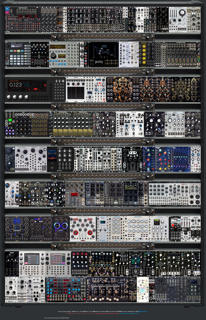Select the right glowing blue ring knob
The height and width of the screenshot is (320, 206).
click(65, 226)
